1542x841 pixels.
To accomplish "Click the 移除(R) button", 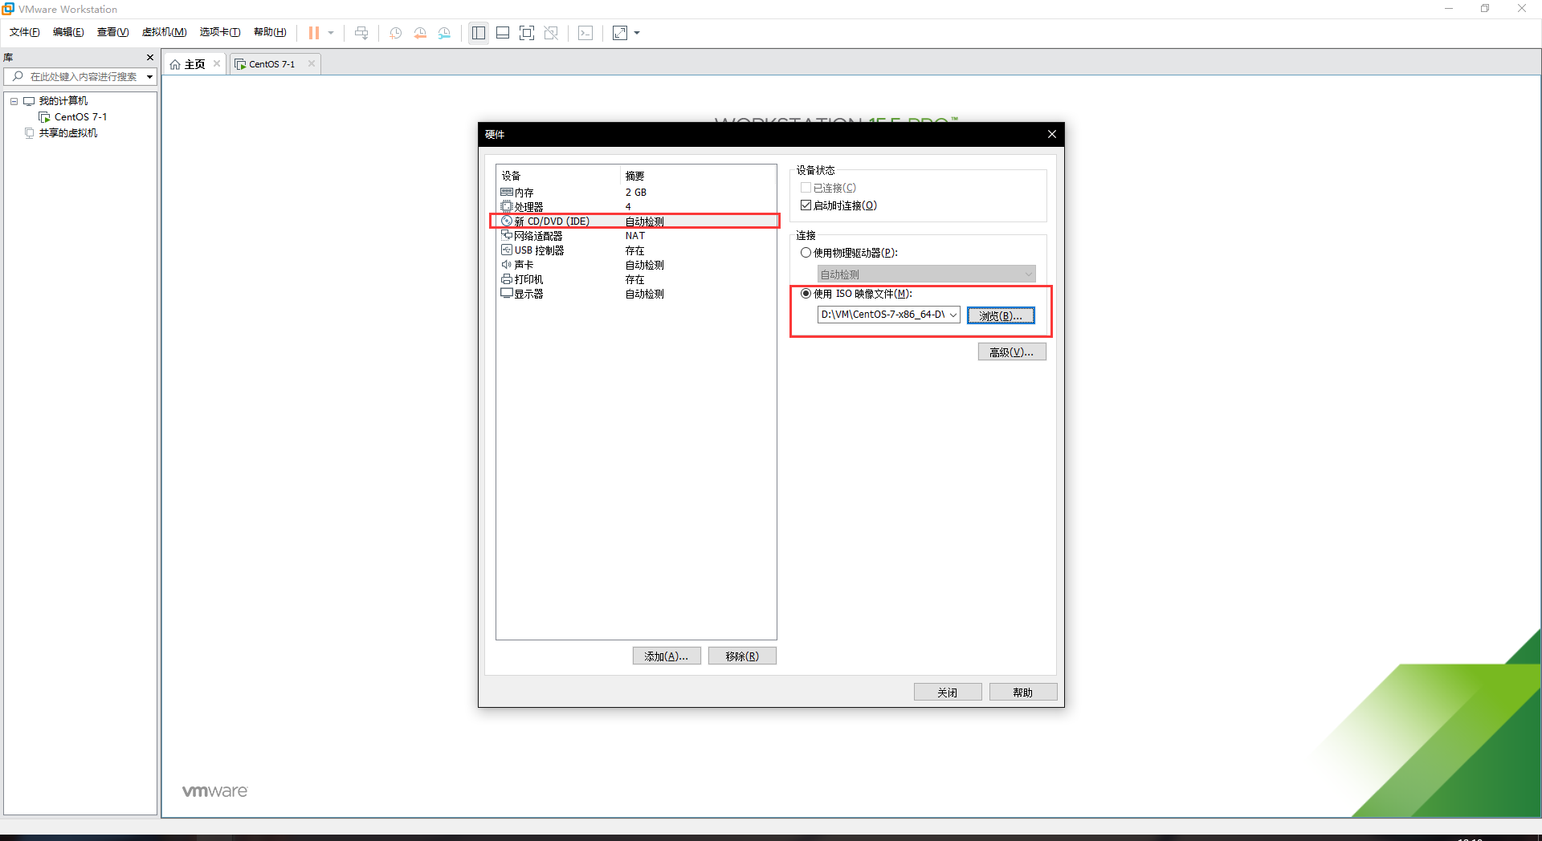I will tap(742, 656).
